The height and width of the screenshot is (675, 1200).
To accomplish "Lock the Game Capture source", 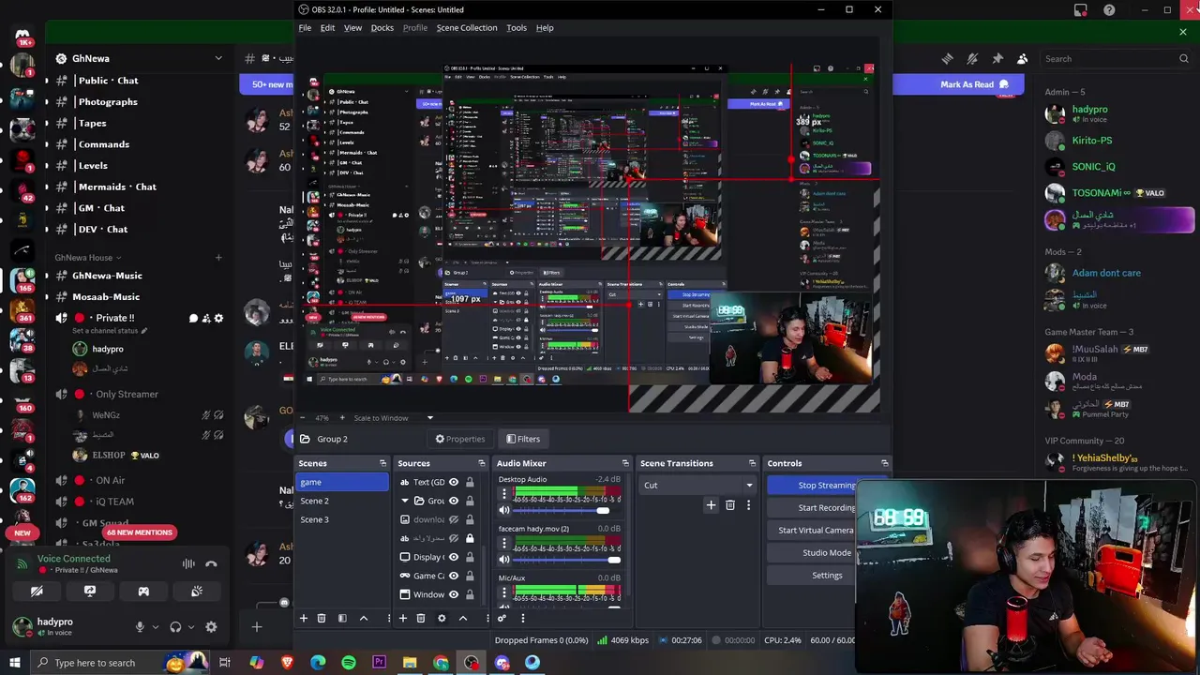I will [470, 576].
